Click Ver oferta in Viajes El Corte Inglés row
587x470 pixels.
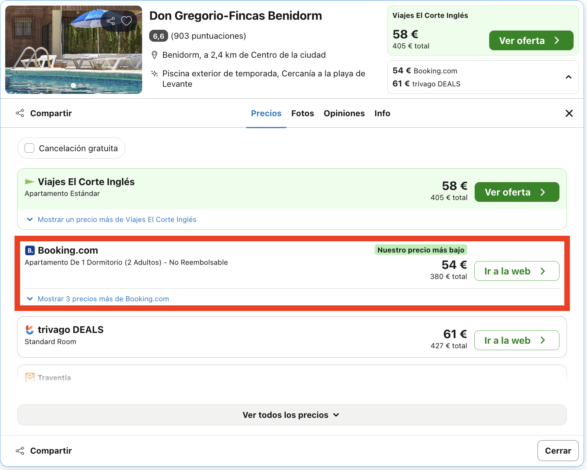tap(517, 192)
